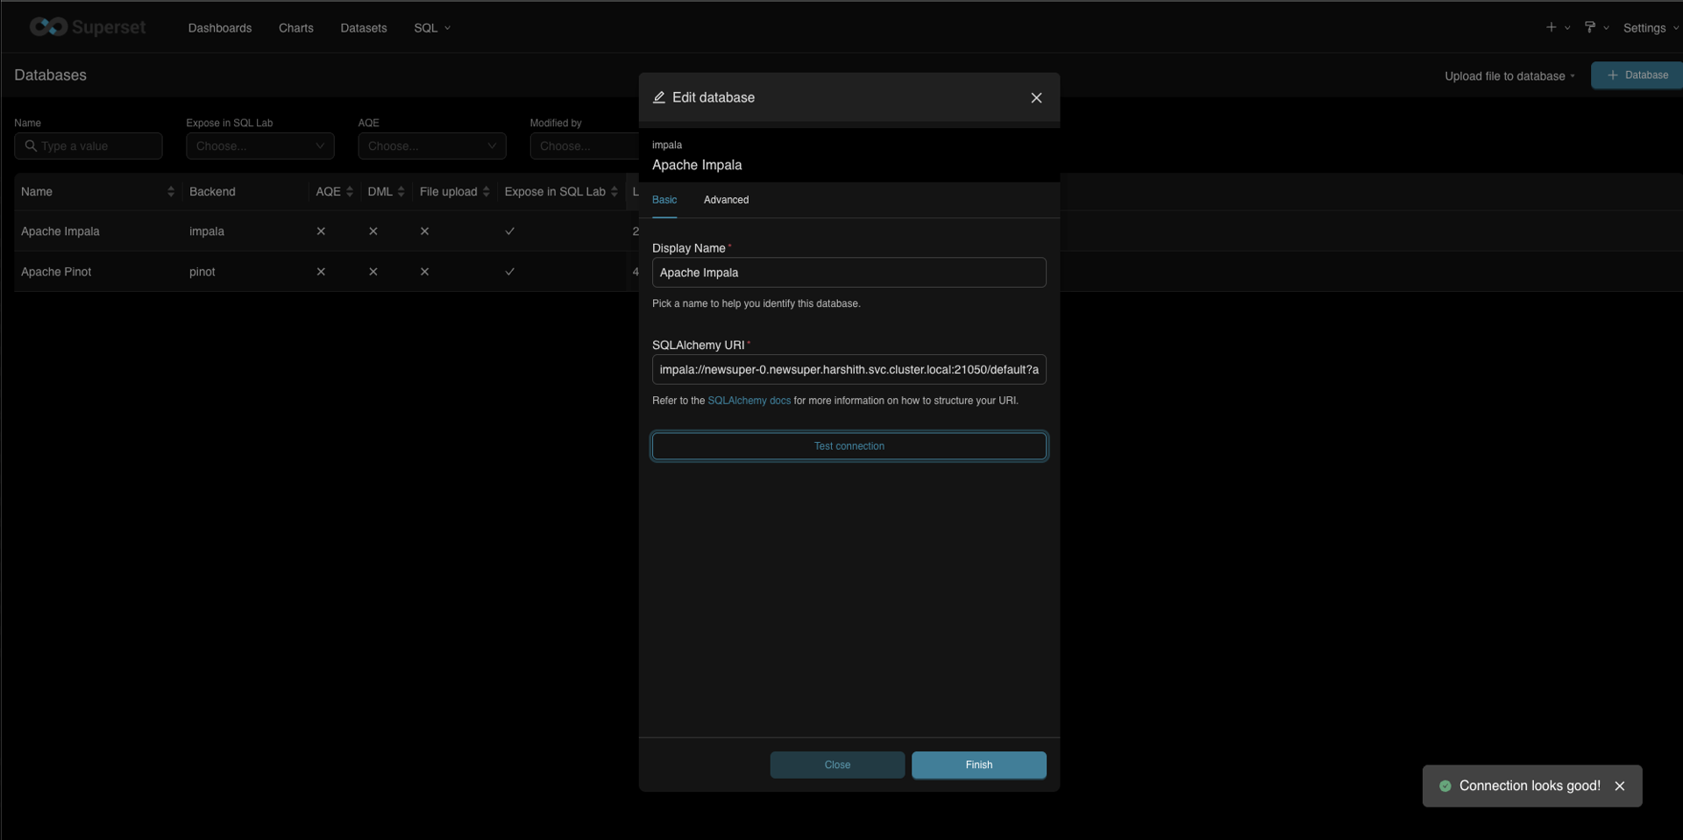Click AQE cross icon for Apache Pinot
The image size is (1683, 840).
point(321,272)
